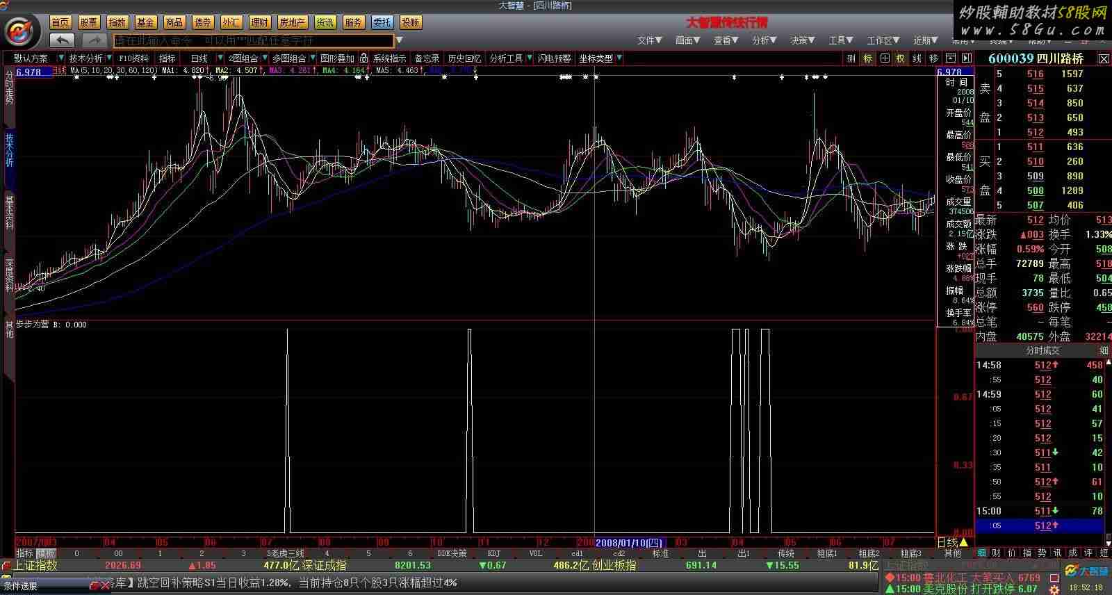
Task: Click the window layout icon beside 移
Action: (950, 58)
